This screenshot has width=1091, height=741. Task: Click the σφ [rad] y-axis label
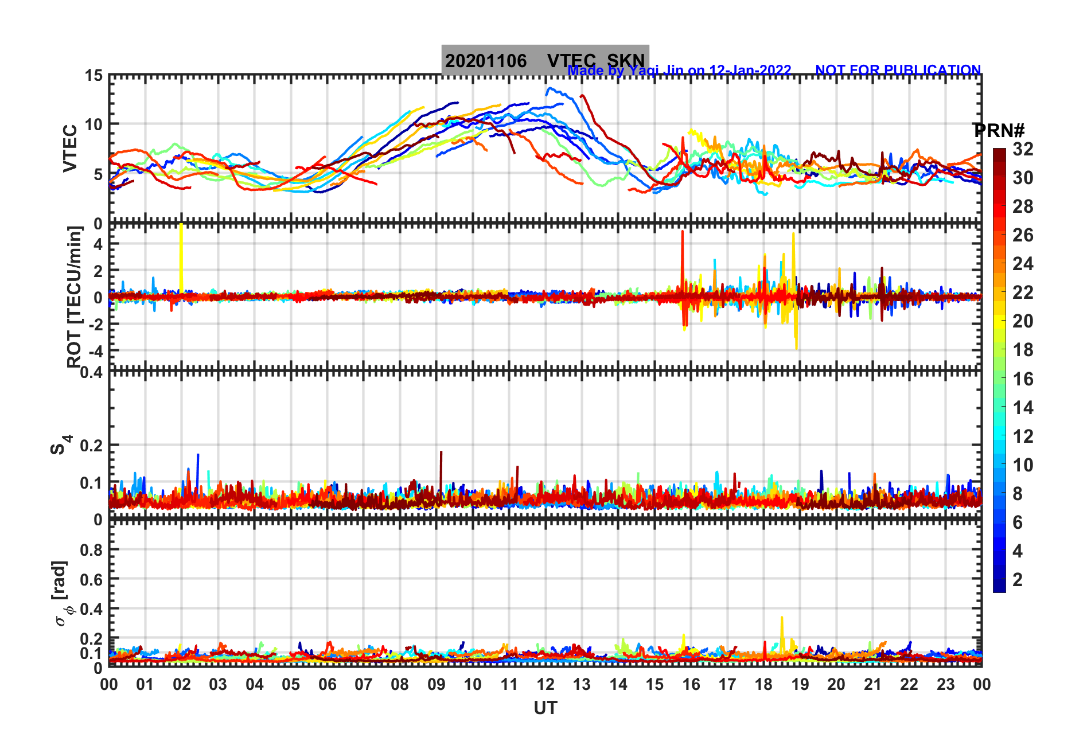62,594
